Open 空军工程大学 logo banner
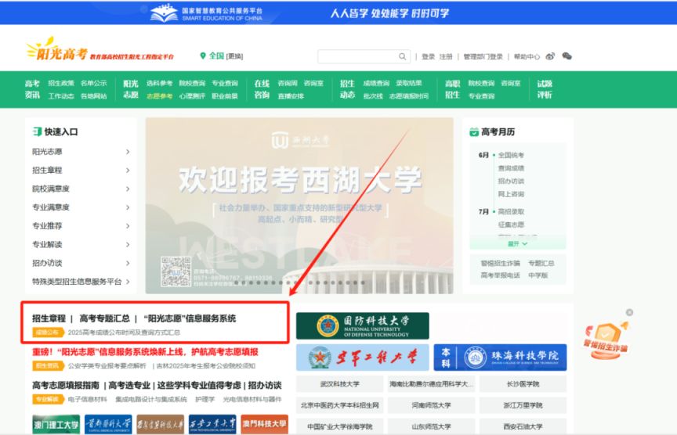This screenshot has width=677, height=435. [x=363, y=358]
